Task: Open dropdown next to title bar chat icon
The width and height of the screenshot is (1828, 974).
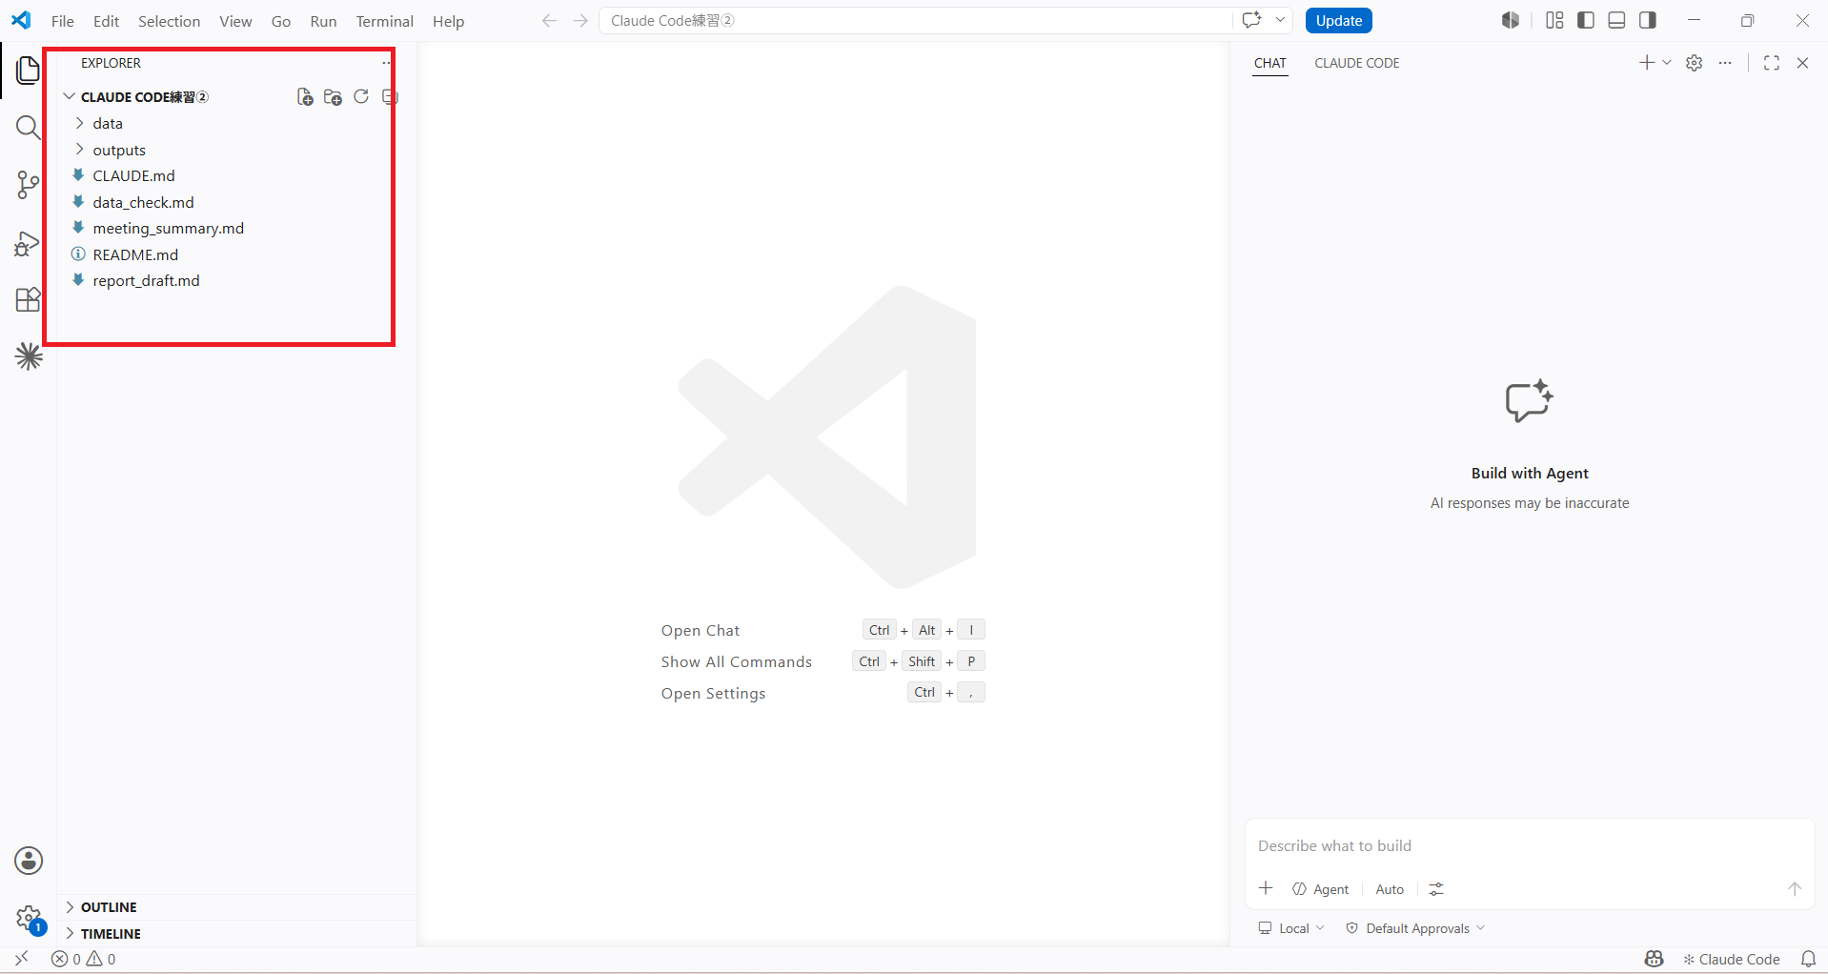Action: tap(1280, 20)
